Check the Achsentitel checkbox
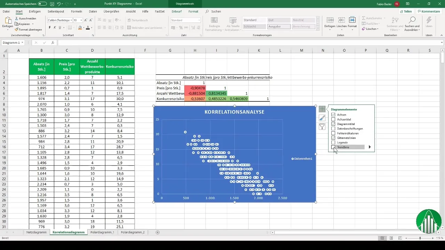This screenshot has height=250, width=445. [333, 119]
